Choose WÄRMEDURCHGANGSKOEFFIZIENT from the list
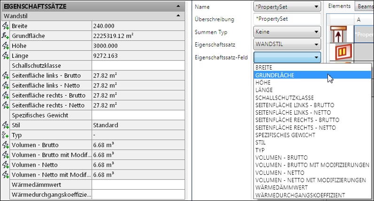The width and height of the screenshot is (374, 201). 312,195
